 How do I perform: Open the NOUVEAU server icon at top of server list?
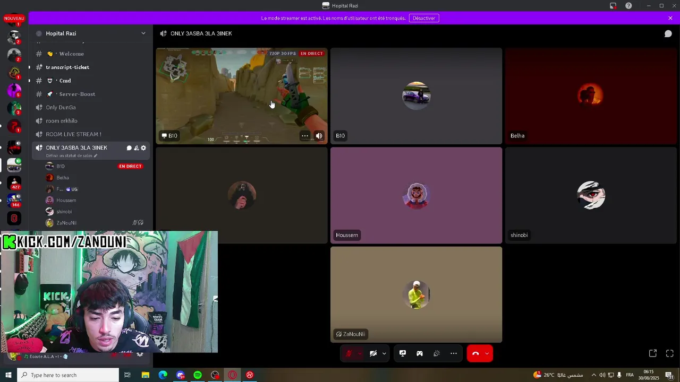point(14,20)
